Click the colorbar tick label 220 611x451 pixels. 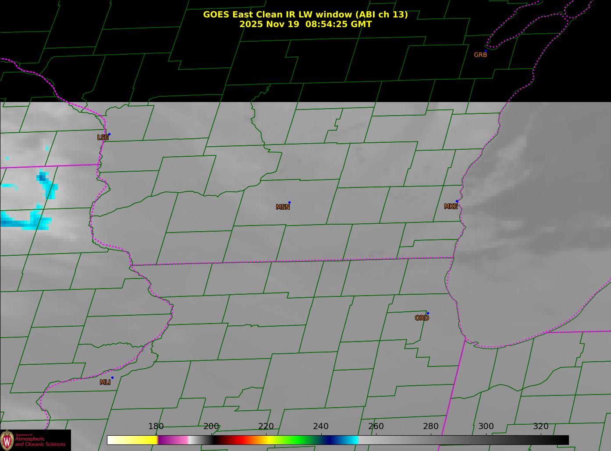(266, 426)
